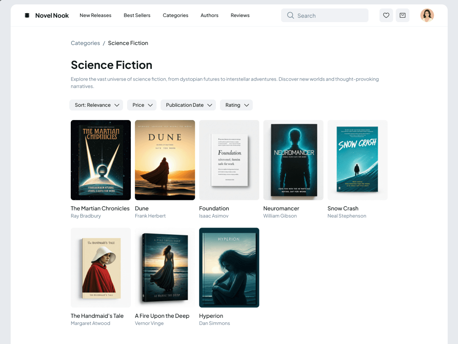
Task: Open the wishlist heart icon
Action: click(x=386, y=15)
